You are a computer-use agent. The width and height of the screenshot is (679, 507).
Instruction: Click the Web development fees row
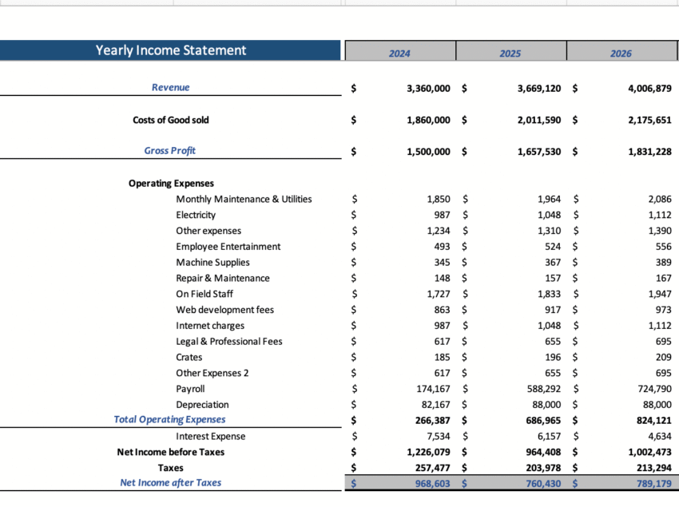(225, 310)
